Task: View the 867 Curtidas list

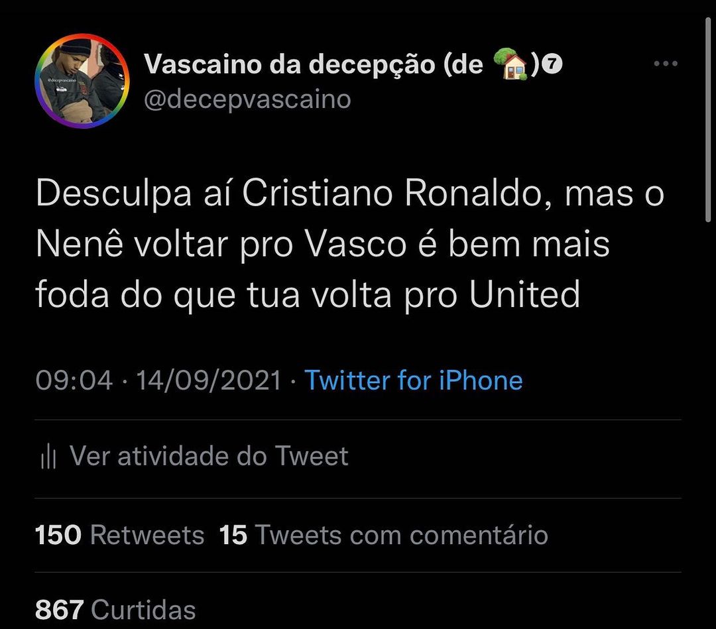Action: point(115,609)
